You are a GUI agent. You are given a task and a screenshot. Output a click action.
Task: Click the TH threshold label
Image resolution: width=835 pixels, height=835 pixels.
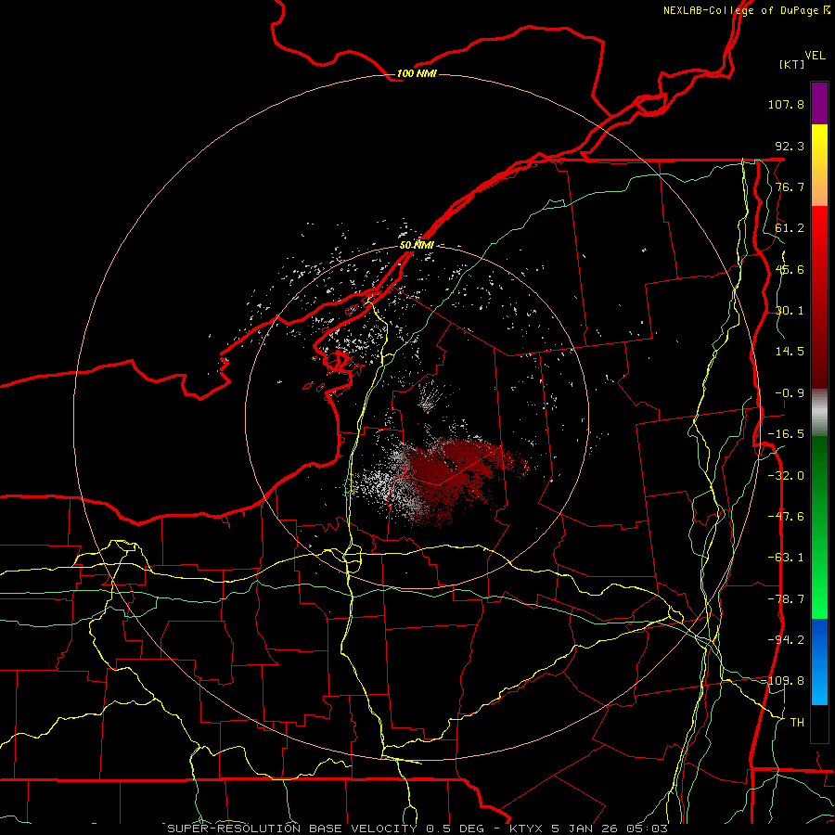click(797, 723)
